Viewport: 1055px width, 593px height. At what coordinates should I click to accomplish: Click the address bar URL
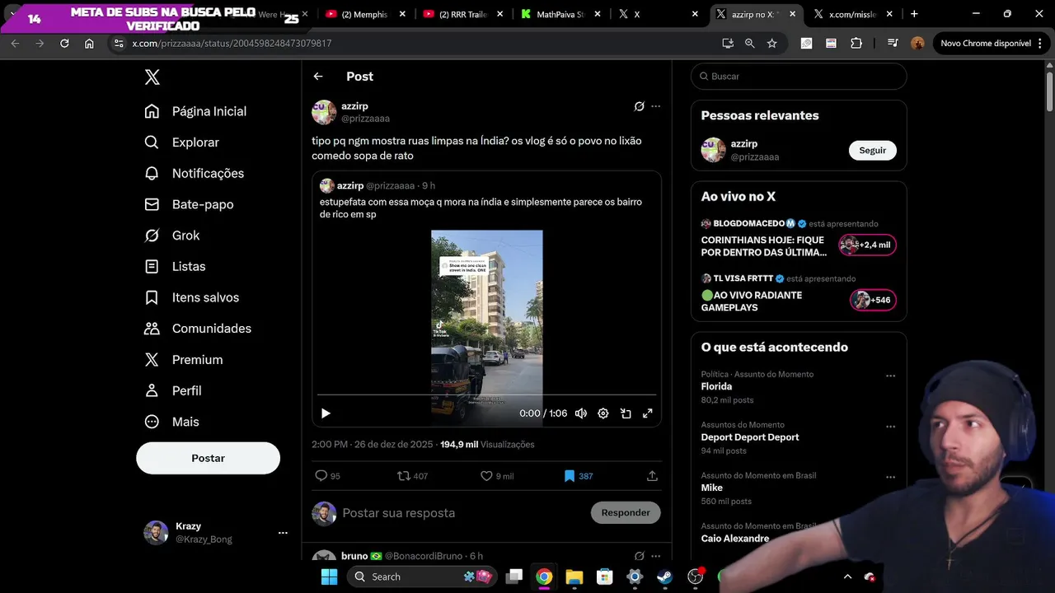(232, 43)
